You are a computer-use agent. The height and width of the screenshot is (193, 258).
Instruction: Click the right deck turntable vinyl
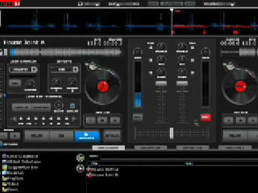coord(240,87)
